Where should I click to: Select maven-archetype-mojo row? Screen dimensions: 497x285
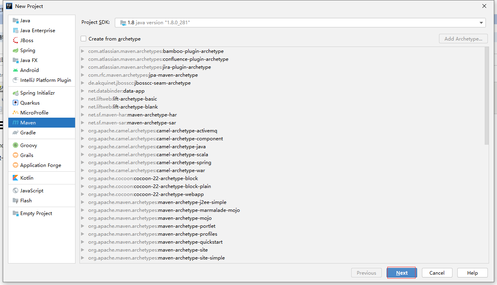point(282,218)
